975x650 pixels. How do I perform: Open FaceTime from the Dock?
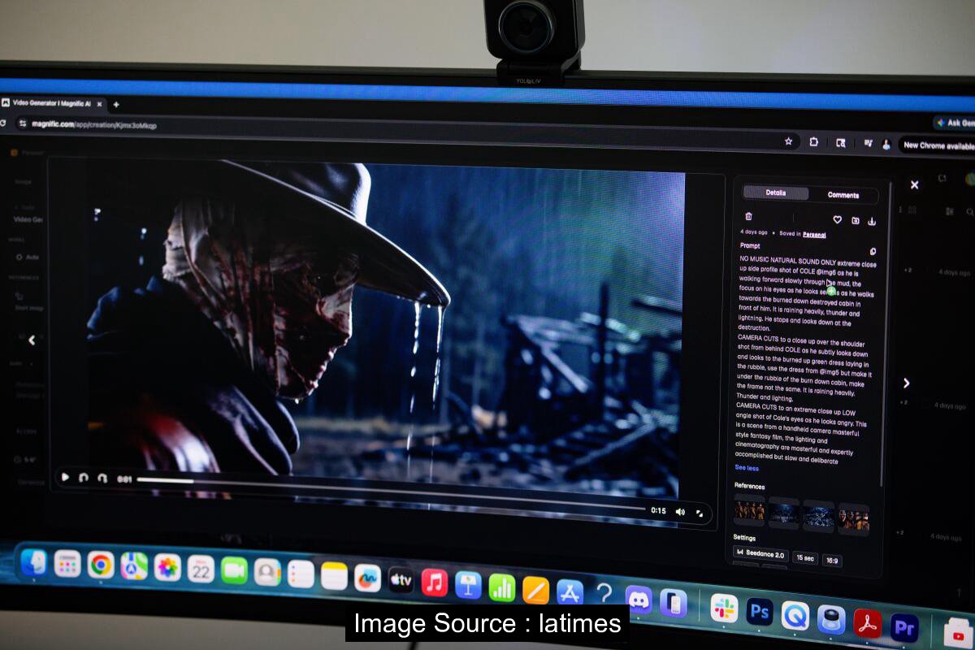[234, 570]
